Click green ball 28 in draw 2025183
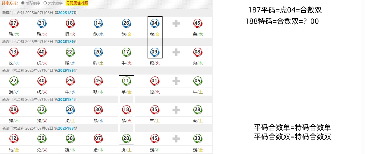The image size is (365, 154). (126, 138)
